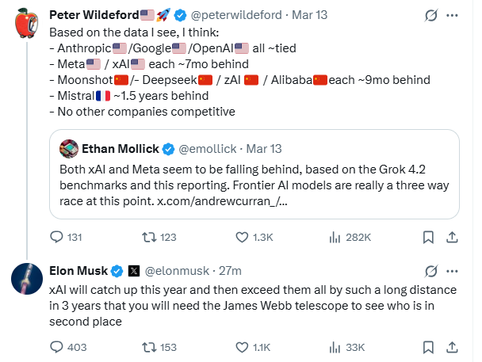Screen dimensions: 482x362
Task: Open more options on Peter Wildeford's post
Action: tap(452, 15)
